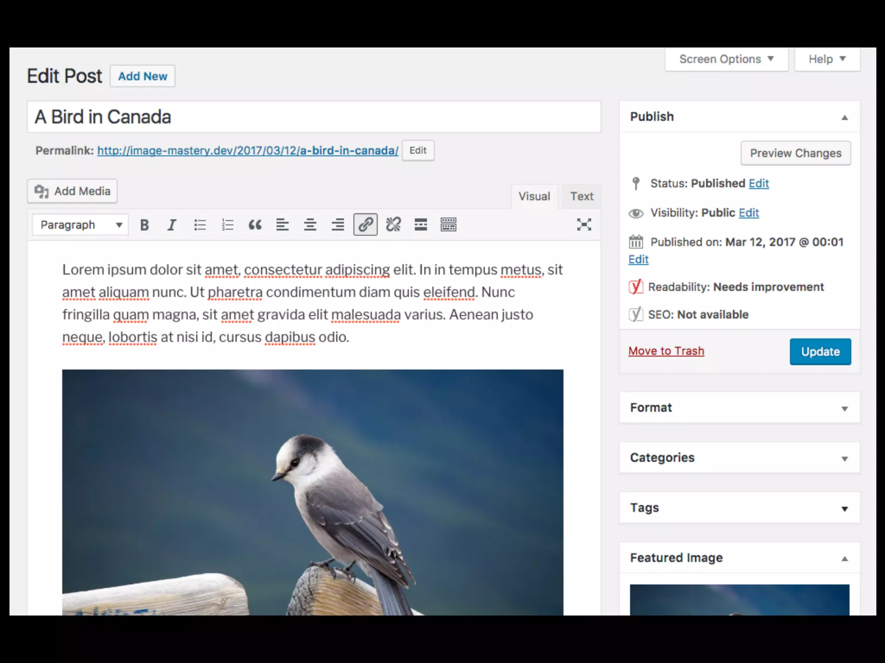Apply italic formatting to text
Image resolution: width=885 pixels, height=663 pixels.
tap(172, 225)
